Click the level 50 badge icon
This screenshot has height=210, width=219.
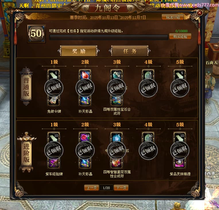[x=36, y=34]
